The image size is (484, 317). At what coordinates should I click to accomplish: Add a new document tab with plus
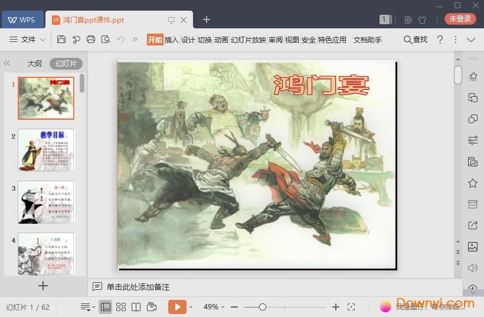tap(207, 19)
